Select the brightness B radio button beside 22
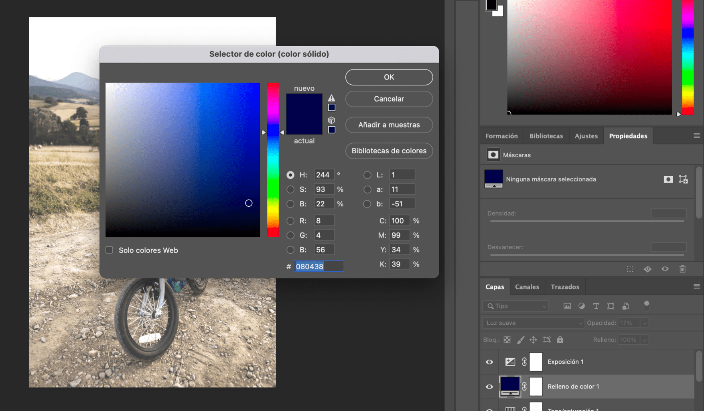704x411 pixels. (x=290, y=204)
